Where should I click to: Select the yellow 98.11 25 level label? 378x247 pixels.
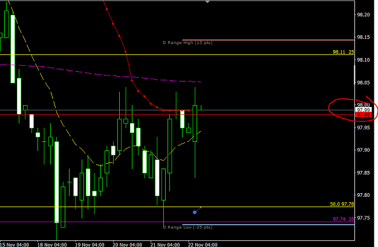[344, 52]
